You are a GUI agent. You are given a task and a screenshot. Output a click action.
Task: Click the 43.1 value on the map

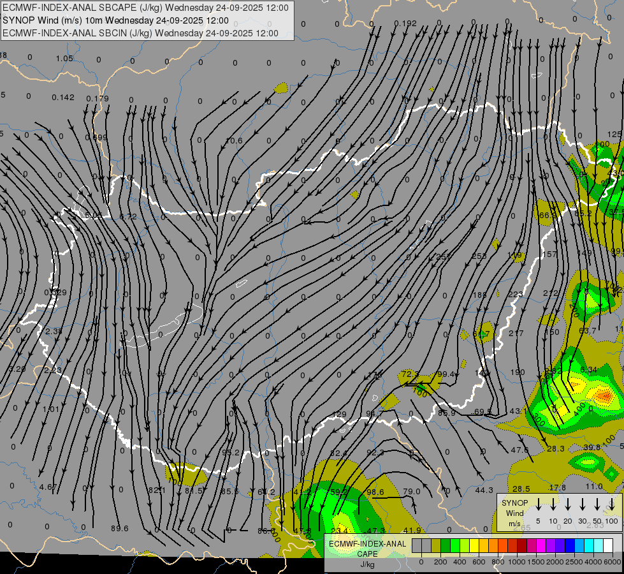coord(518,411)
